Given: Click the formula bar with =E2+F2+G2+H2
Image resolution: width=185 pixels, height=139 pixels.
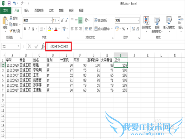Looking at the screenshot, I should pos(116,47).
